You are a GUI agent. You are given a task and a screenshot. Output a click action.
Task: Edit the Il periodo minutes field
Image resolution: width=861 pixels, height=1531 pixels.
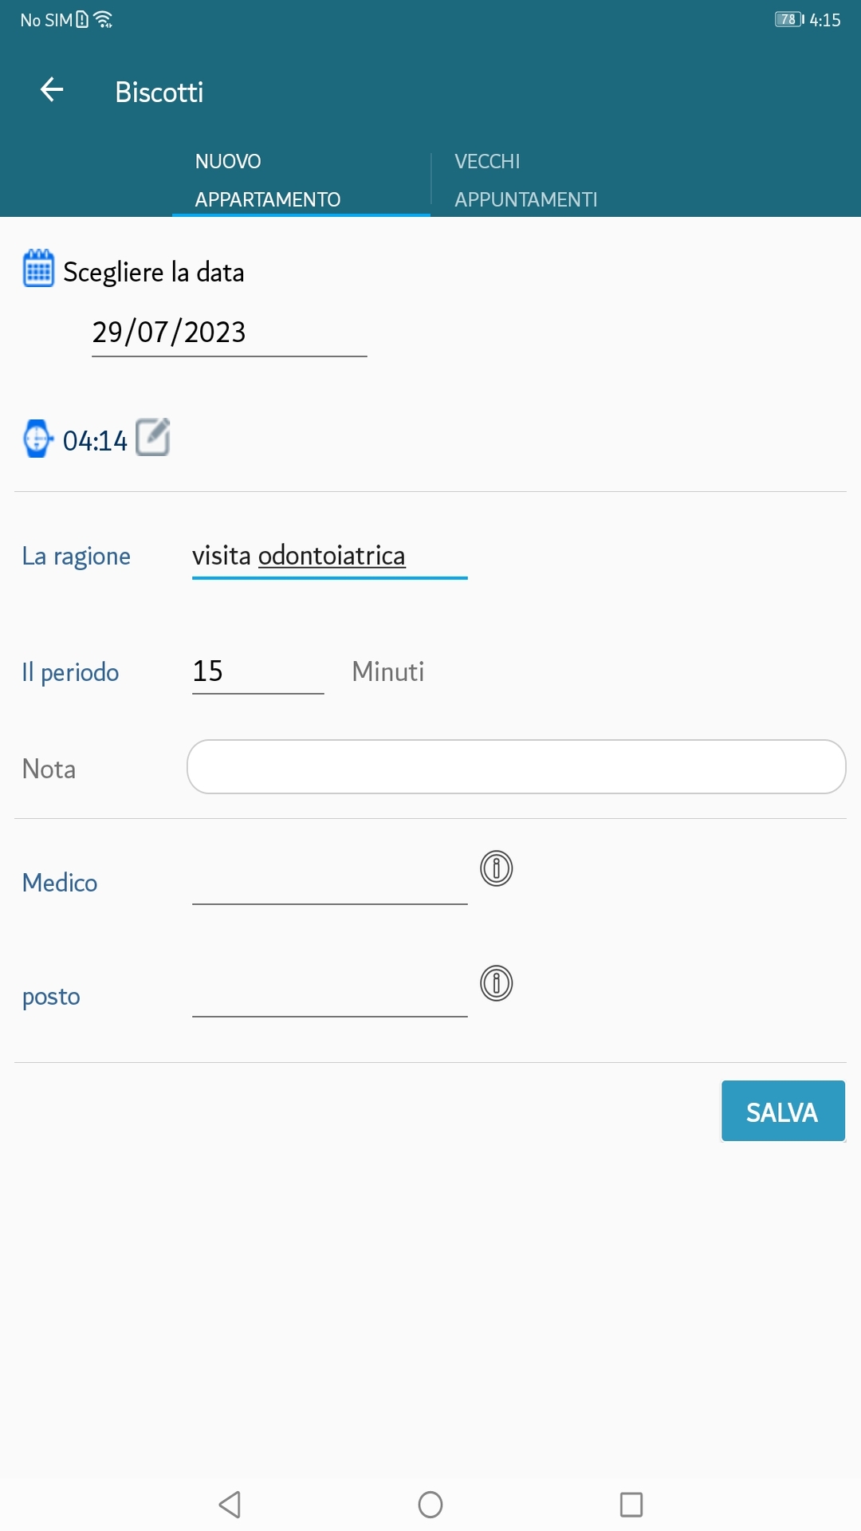coord(258,671)
